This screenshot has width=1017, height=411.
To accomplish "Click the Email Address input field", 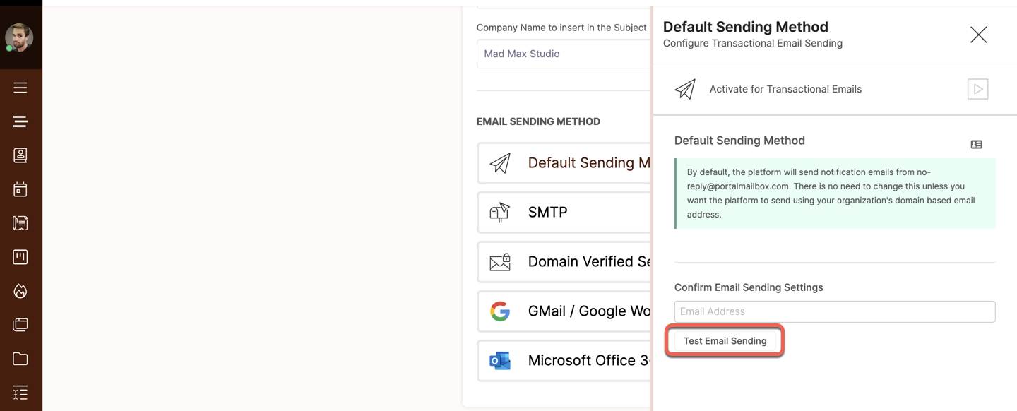I will tap(835, 311).
